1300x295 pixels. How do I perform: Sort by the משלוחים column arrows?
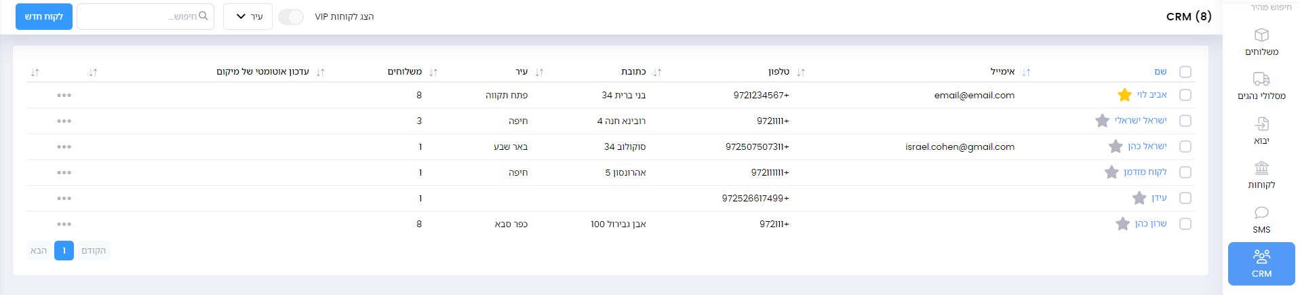click(x=433, y=72)
